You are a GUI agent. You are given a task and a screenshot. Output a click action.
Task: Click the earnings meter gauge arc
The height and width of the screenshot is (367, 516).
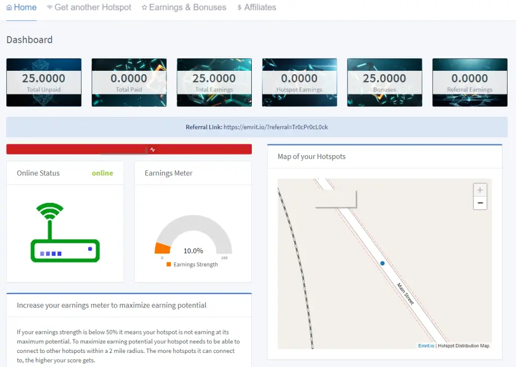click(193, 234)
